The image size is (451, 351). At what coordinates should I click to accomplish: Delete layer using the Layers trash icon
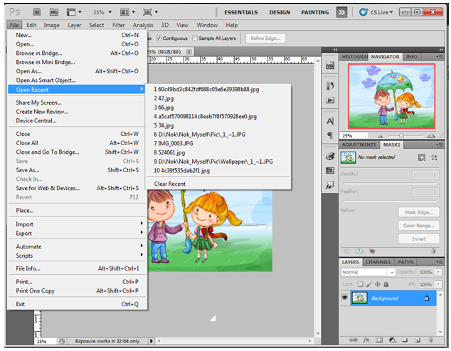(431, 340)
